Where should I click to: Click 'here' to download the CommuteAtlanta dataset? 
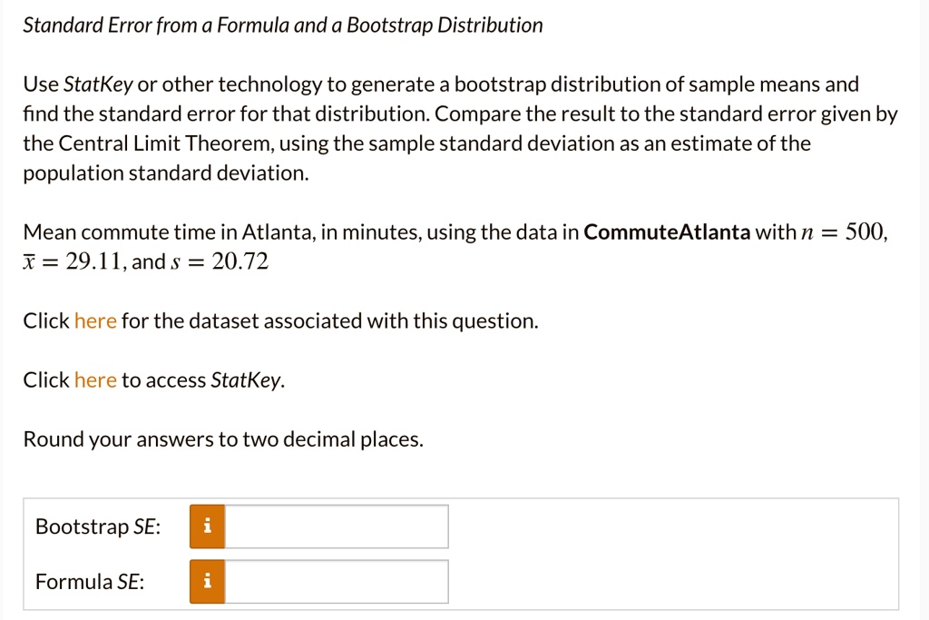[x=95, y=320]
